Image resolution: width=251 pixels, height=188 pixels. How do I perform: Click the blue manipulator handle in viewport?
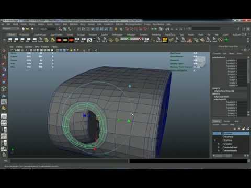coord(85,115)
